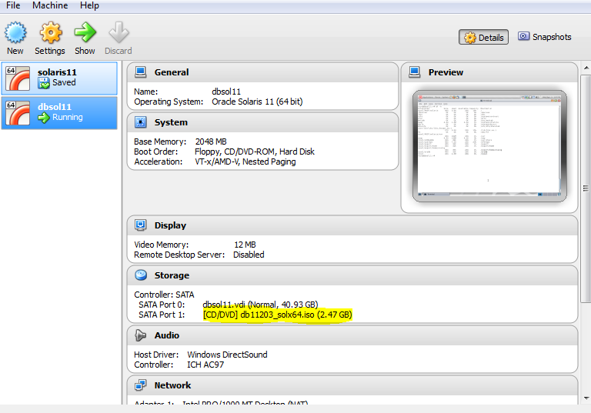Screen dimensions: 591x413
Task: Open the System section header
Action: [x=262, y=122]
